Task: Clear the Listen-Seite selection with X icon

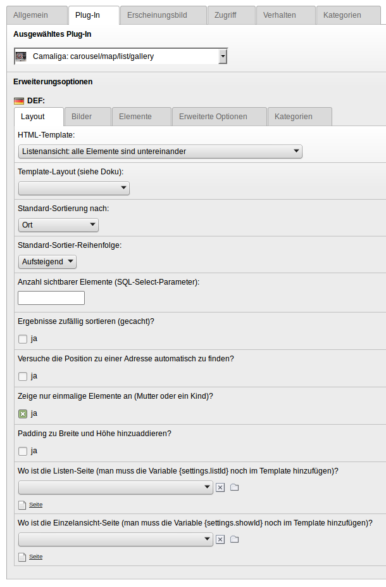Action: click(x=220, y=487)
